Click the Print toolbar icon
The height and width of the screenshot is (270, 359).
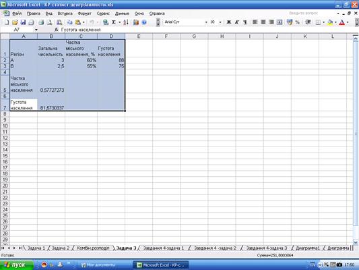click(41, 22)
